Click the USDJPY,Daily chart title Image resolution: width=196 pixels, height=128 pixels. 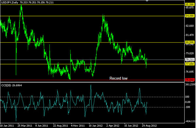coord(9,3)
